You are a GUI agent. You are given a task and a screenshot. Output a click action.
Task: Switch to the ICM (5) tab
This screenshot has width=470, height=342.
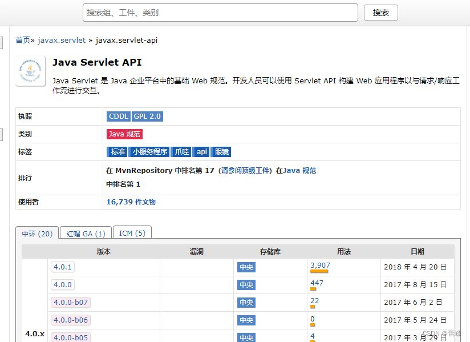[x=132, y=233]
